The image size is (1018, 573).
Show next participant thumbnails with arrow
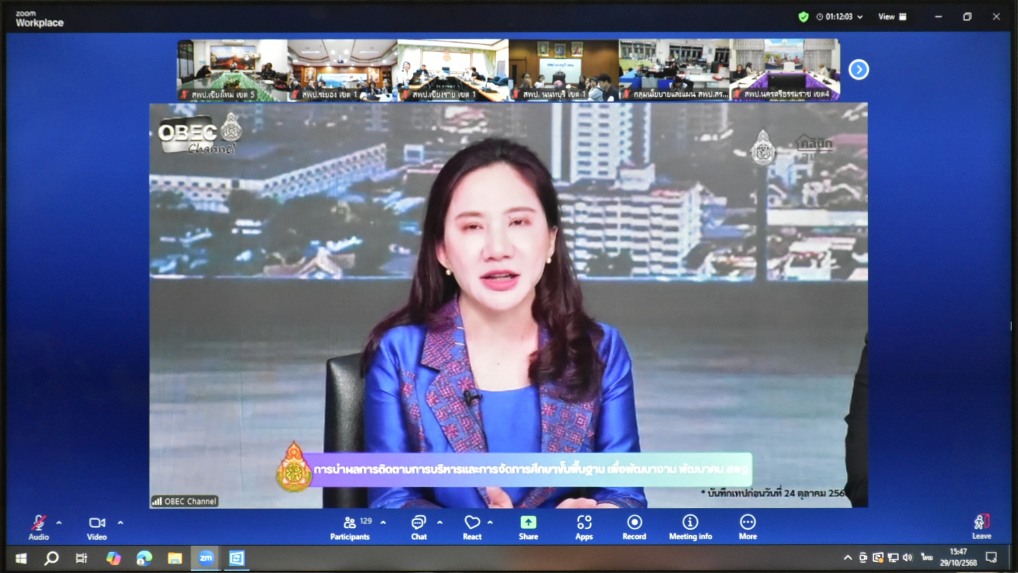pos(858,70)
